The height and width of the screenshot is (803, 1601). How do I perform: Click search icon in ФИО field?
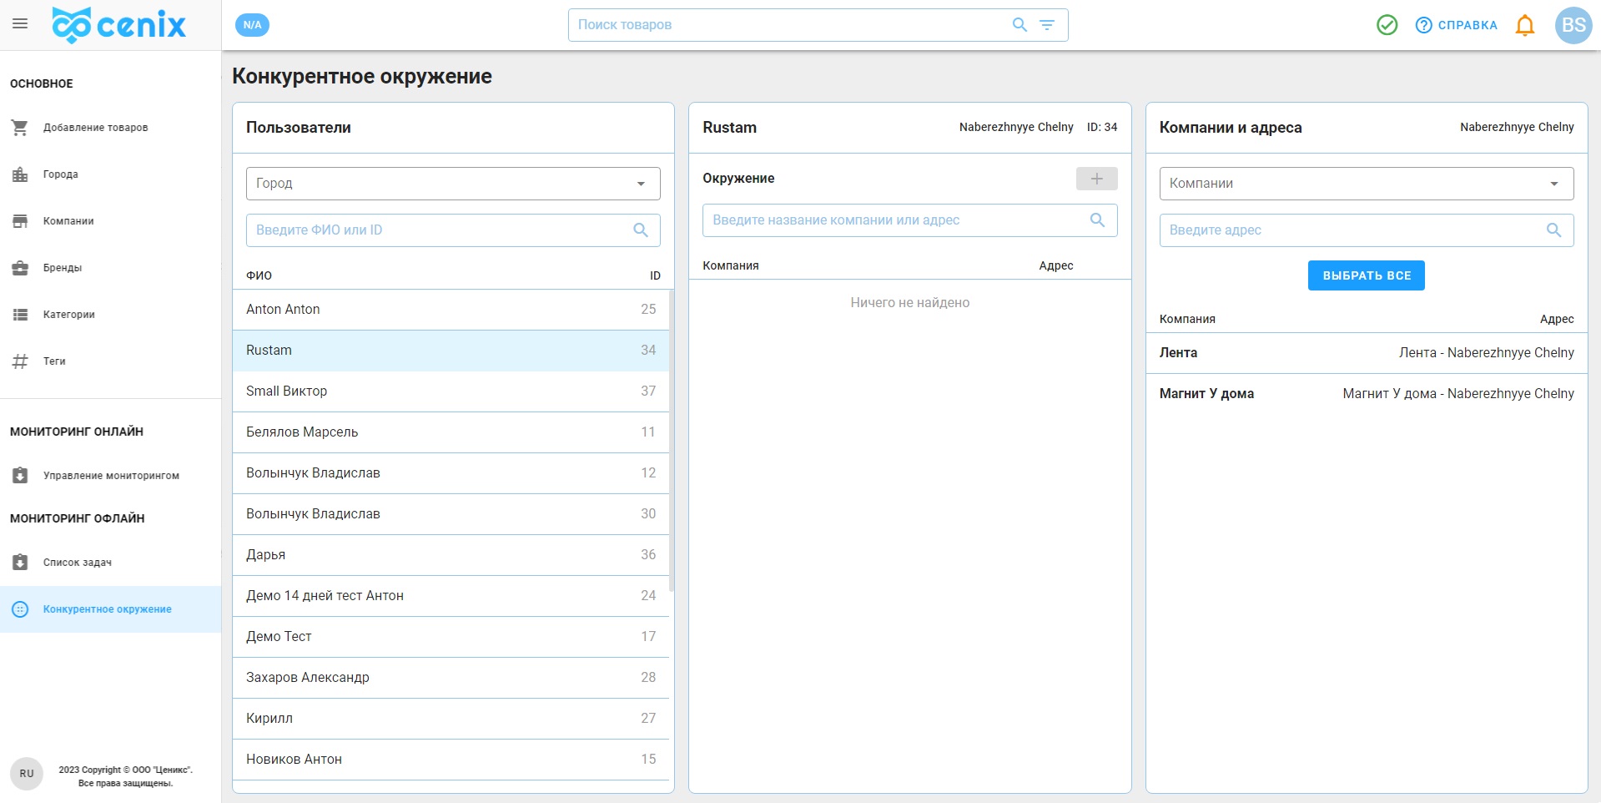pos(641,230)
